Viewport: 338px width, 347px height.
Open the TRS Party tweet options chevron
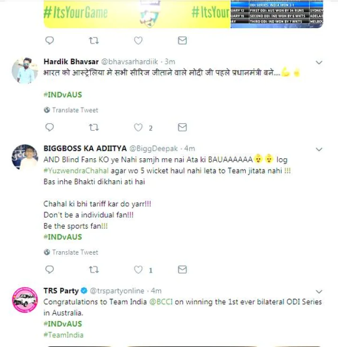(319, 292)
